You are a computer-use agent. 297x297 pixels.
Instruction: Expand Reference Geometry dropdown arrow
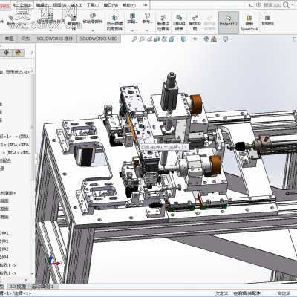click(x=147, y=31)
